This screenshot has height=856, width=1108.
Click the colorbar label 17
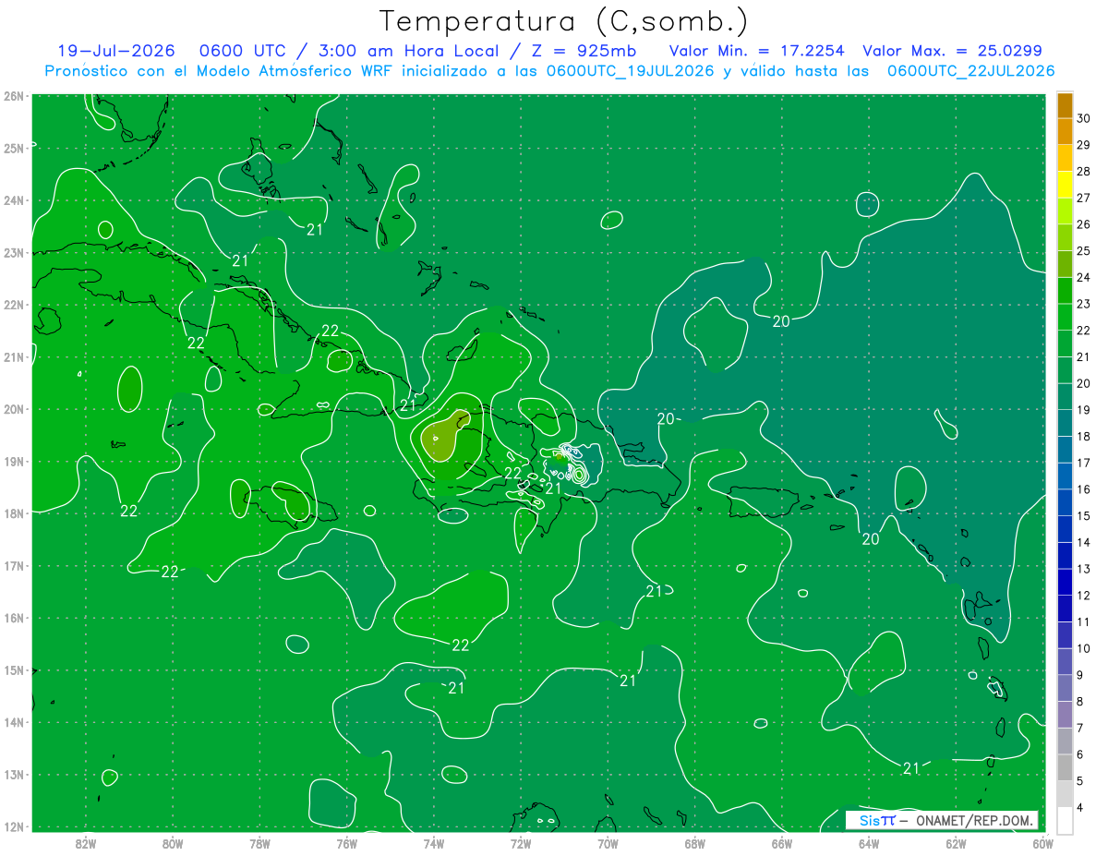[1083, 463]
